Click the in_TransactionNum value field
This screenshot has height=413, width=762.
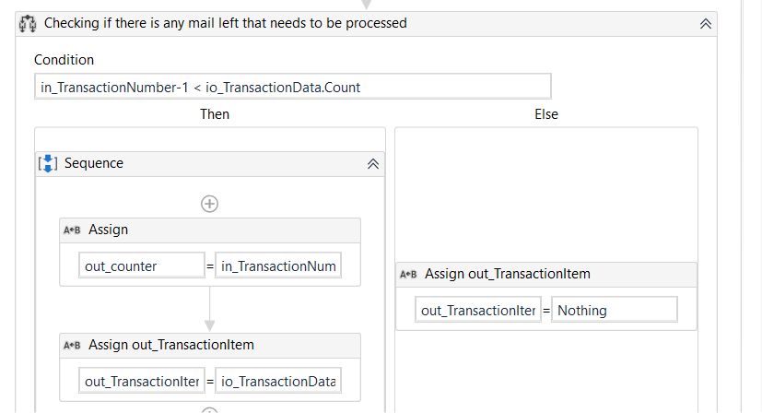point(277,266)
